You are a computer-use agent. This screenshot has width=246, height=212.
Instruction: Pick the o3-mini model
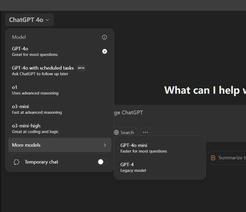(x=60, y=109)
